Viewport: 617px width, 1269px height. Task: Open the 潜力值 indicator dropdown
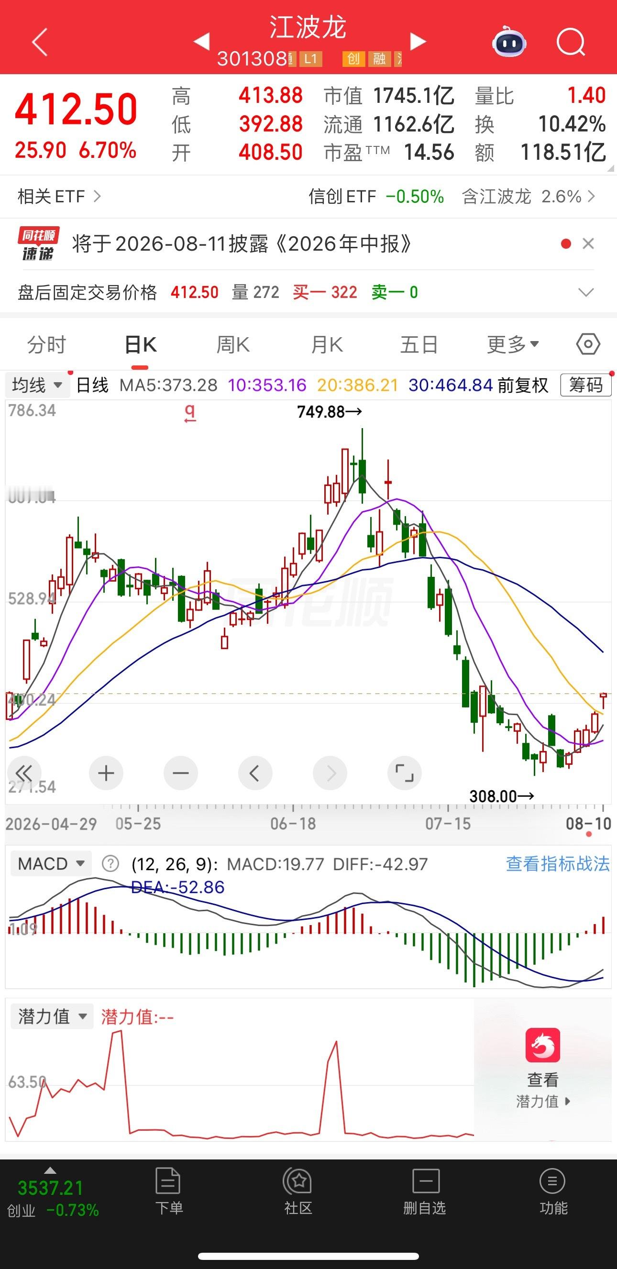point(52,1016)
